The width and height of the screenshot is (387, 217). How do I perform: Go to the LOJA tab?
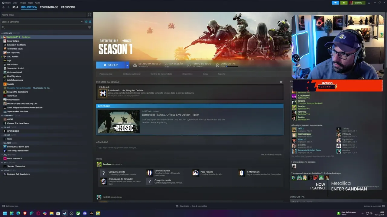[x=15, y=7]
